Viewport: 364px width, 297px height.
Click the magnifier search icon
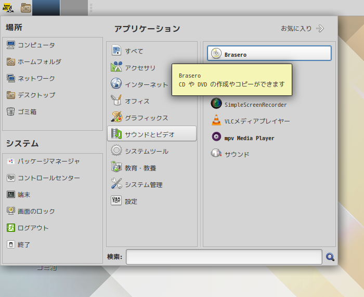tap(330, 257)
